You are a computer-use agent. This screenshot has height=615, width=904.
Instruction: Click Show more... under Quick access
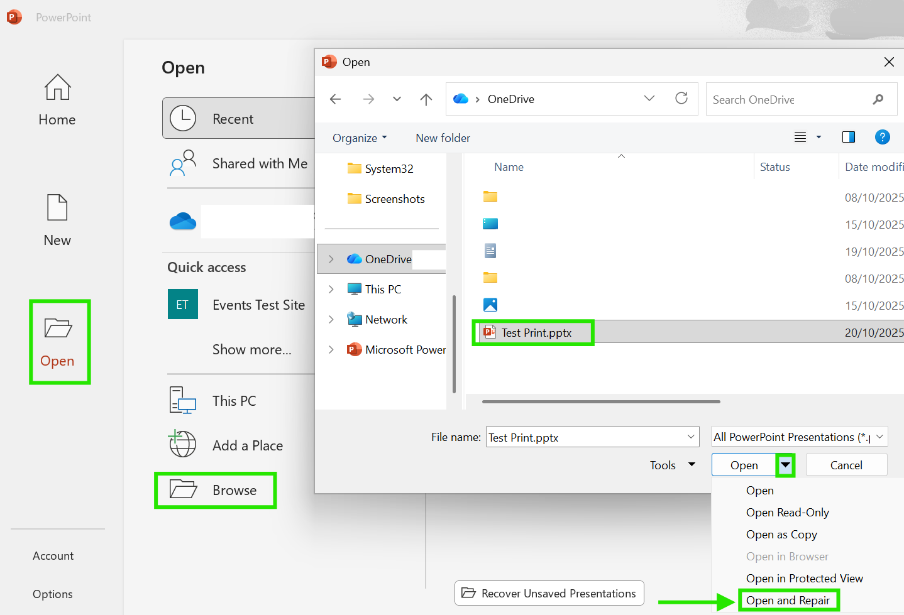click(252, 349)
